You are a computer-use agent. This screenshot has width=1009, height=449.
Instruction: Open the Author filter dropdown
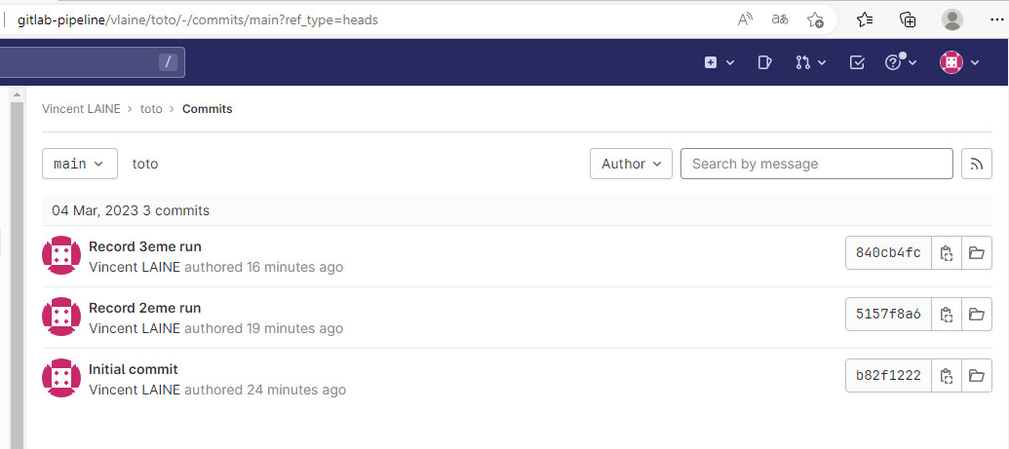tap(632, 164)
